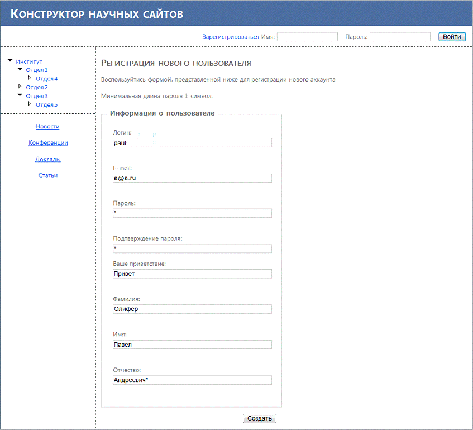473x430 pixels.
Task: Open the Новости menu link
Action: (x=47, y=126)
